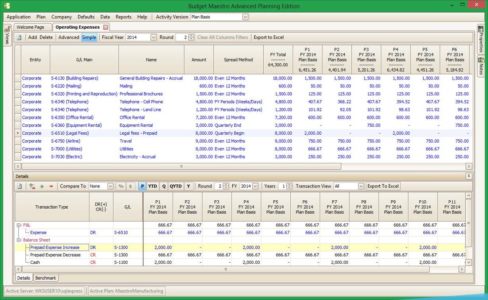Open the Activity Version dropdown
Screen dimensions: 488x300
(x=245, y=17)
